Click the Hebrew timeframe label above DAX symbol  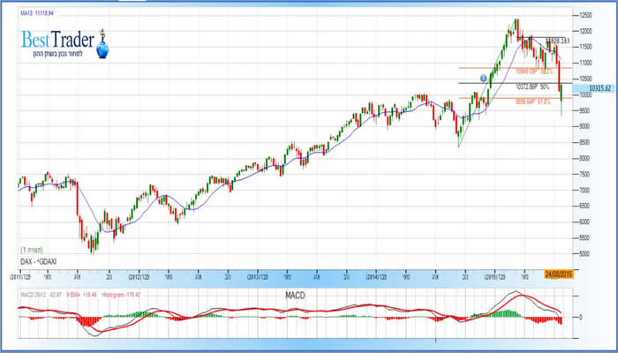point(30,251)
